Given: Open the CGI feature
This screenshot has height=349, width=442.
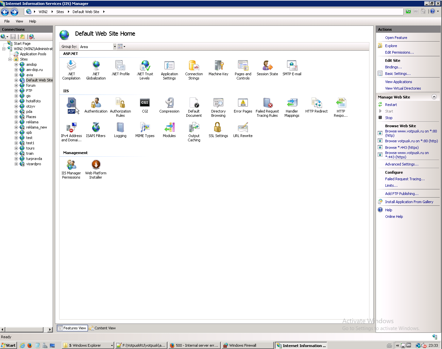Looking at the screenshot, I should [145, 105].
